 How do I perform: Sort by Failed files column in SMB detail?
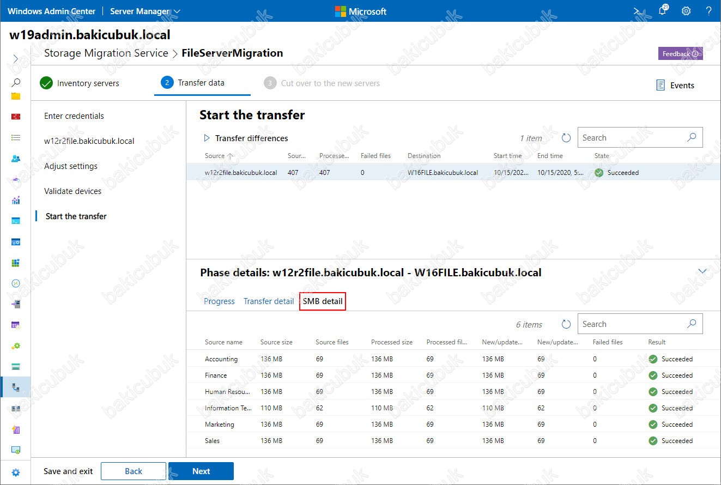click(x=608, y=342)
